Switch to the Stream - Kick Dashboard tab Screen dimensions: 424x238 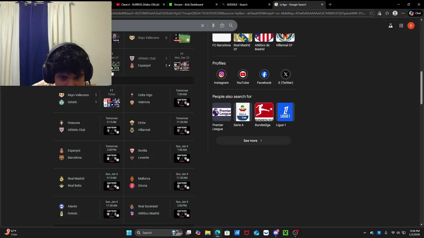(189, 5)
